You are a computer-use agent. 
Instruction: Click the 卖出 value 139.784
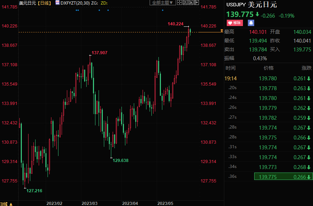(258, 50)
